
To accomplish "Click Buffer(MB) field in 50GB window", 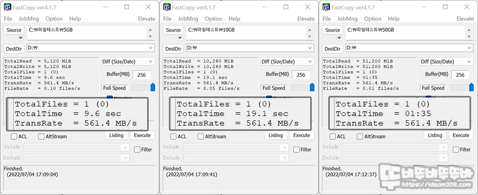I will click(x=460, y=75).
